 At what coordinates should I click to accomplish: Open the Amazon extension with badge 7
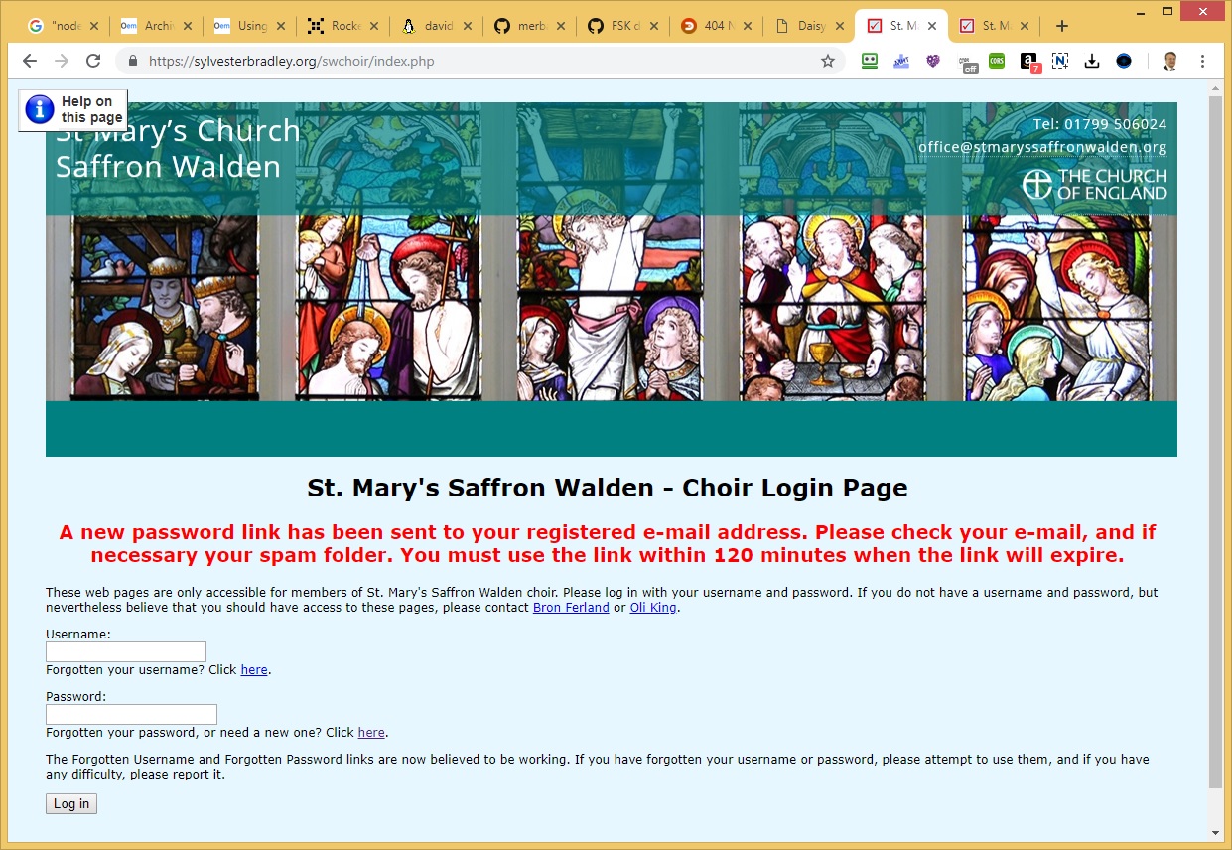1030,63
